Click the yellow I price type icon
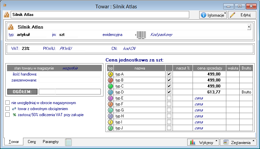Image resolution: width=260 pixels, height=149 pixels. pyautogui.click(x=110, y=122)
